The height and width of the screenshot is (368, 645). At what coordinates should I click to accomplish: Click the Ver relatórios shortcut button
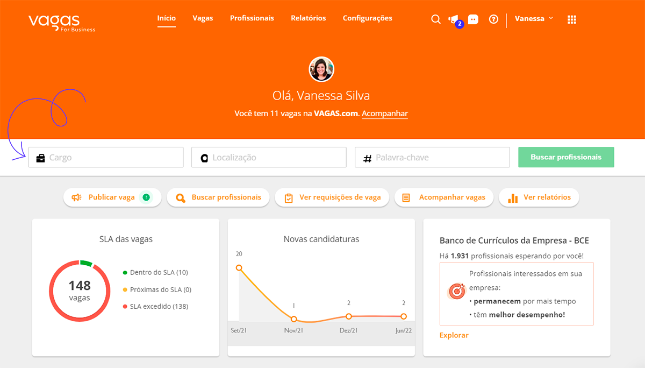tap(539, 197)
